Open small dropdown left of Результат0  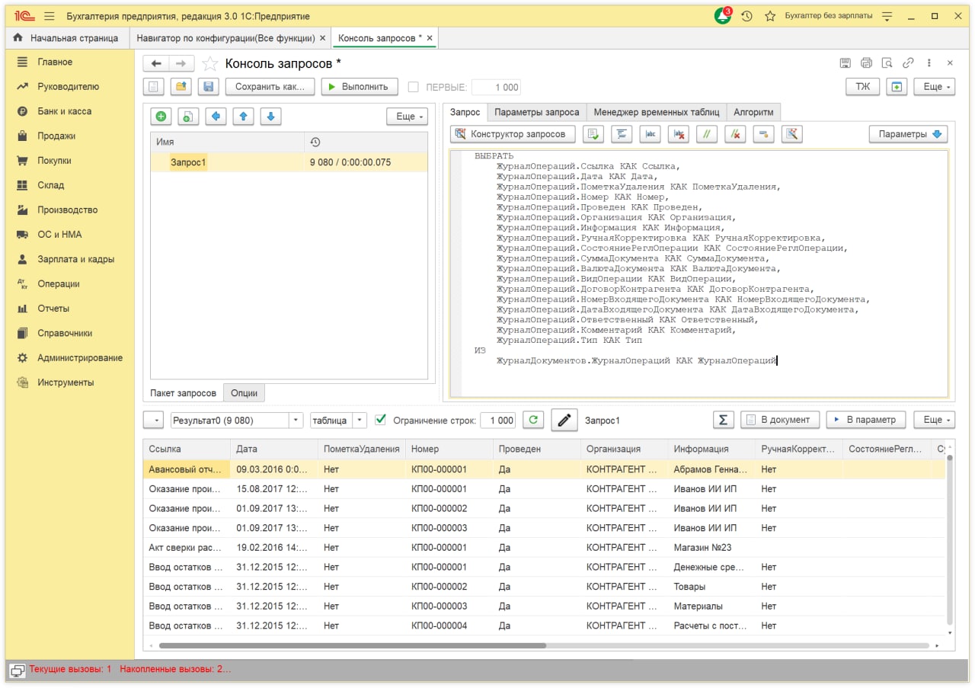click(x=154, y=421)
